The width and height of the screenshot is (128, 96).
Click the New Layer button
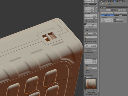tap(91, 26)
